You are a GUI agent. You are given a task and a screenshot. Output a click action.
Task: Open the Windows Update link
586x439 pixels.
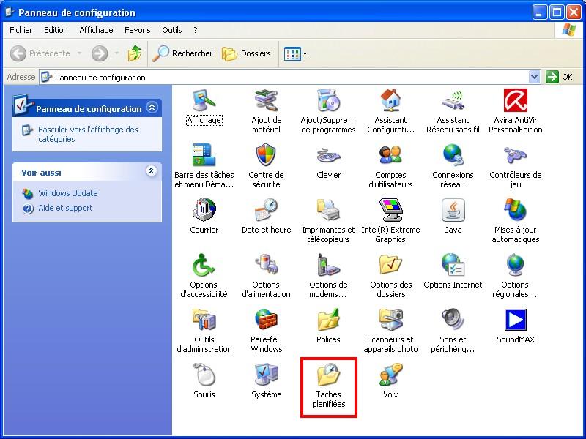click(x=68, y=193)
